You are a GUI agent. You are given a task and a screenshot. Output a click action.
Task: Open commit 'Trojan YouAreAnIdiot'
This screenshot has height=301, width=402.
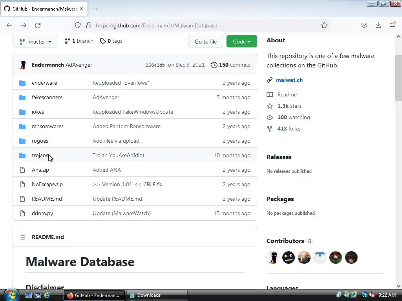point(119,155)
